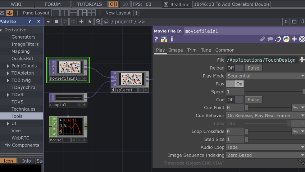Click the moviefilein1 operator name field
The image size is (305, 172).
coord(244,31)
